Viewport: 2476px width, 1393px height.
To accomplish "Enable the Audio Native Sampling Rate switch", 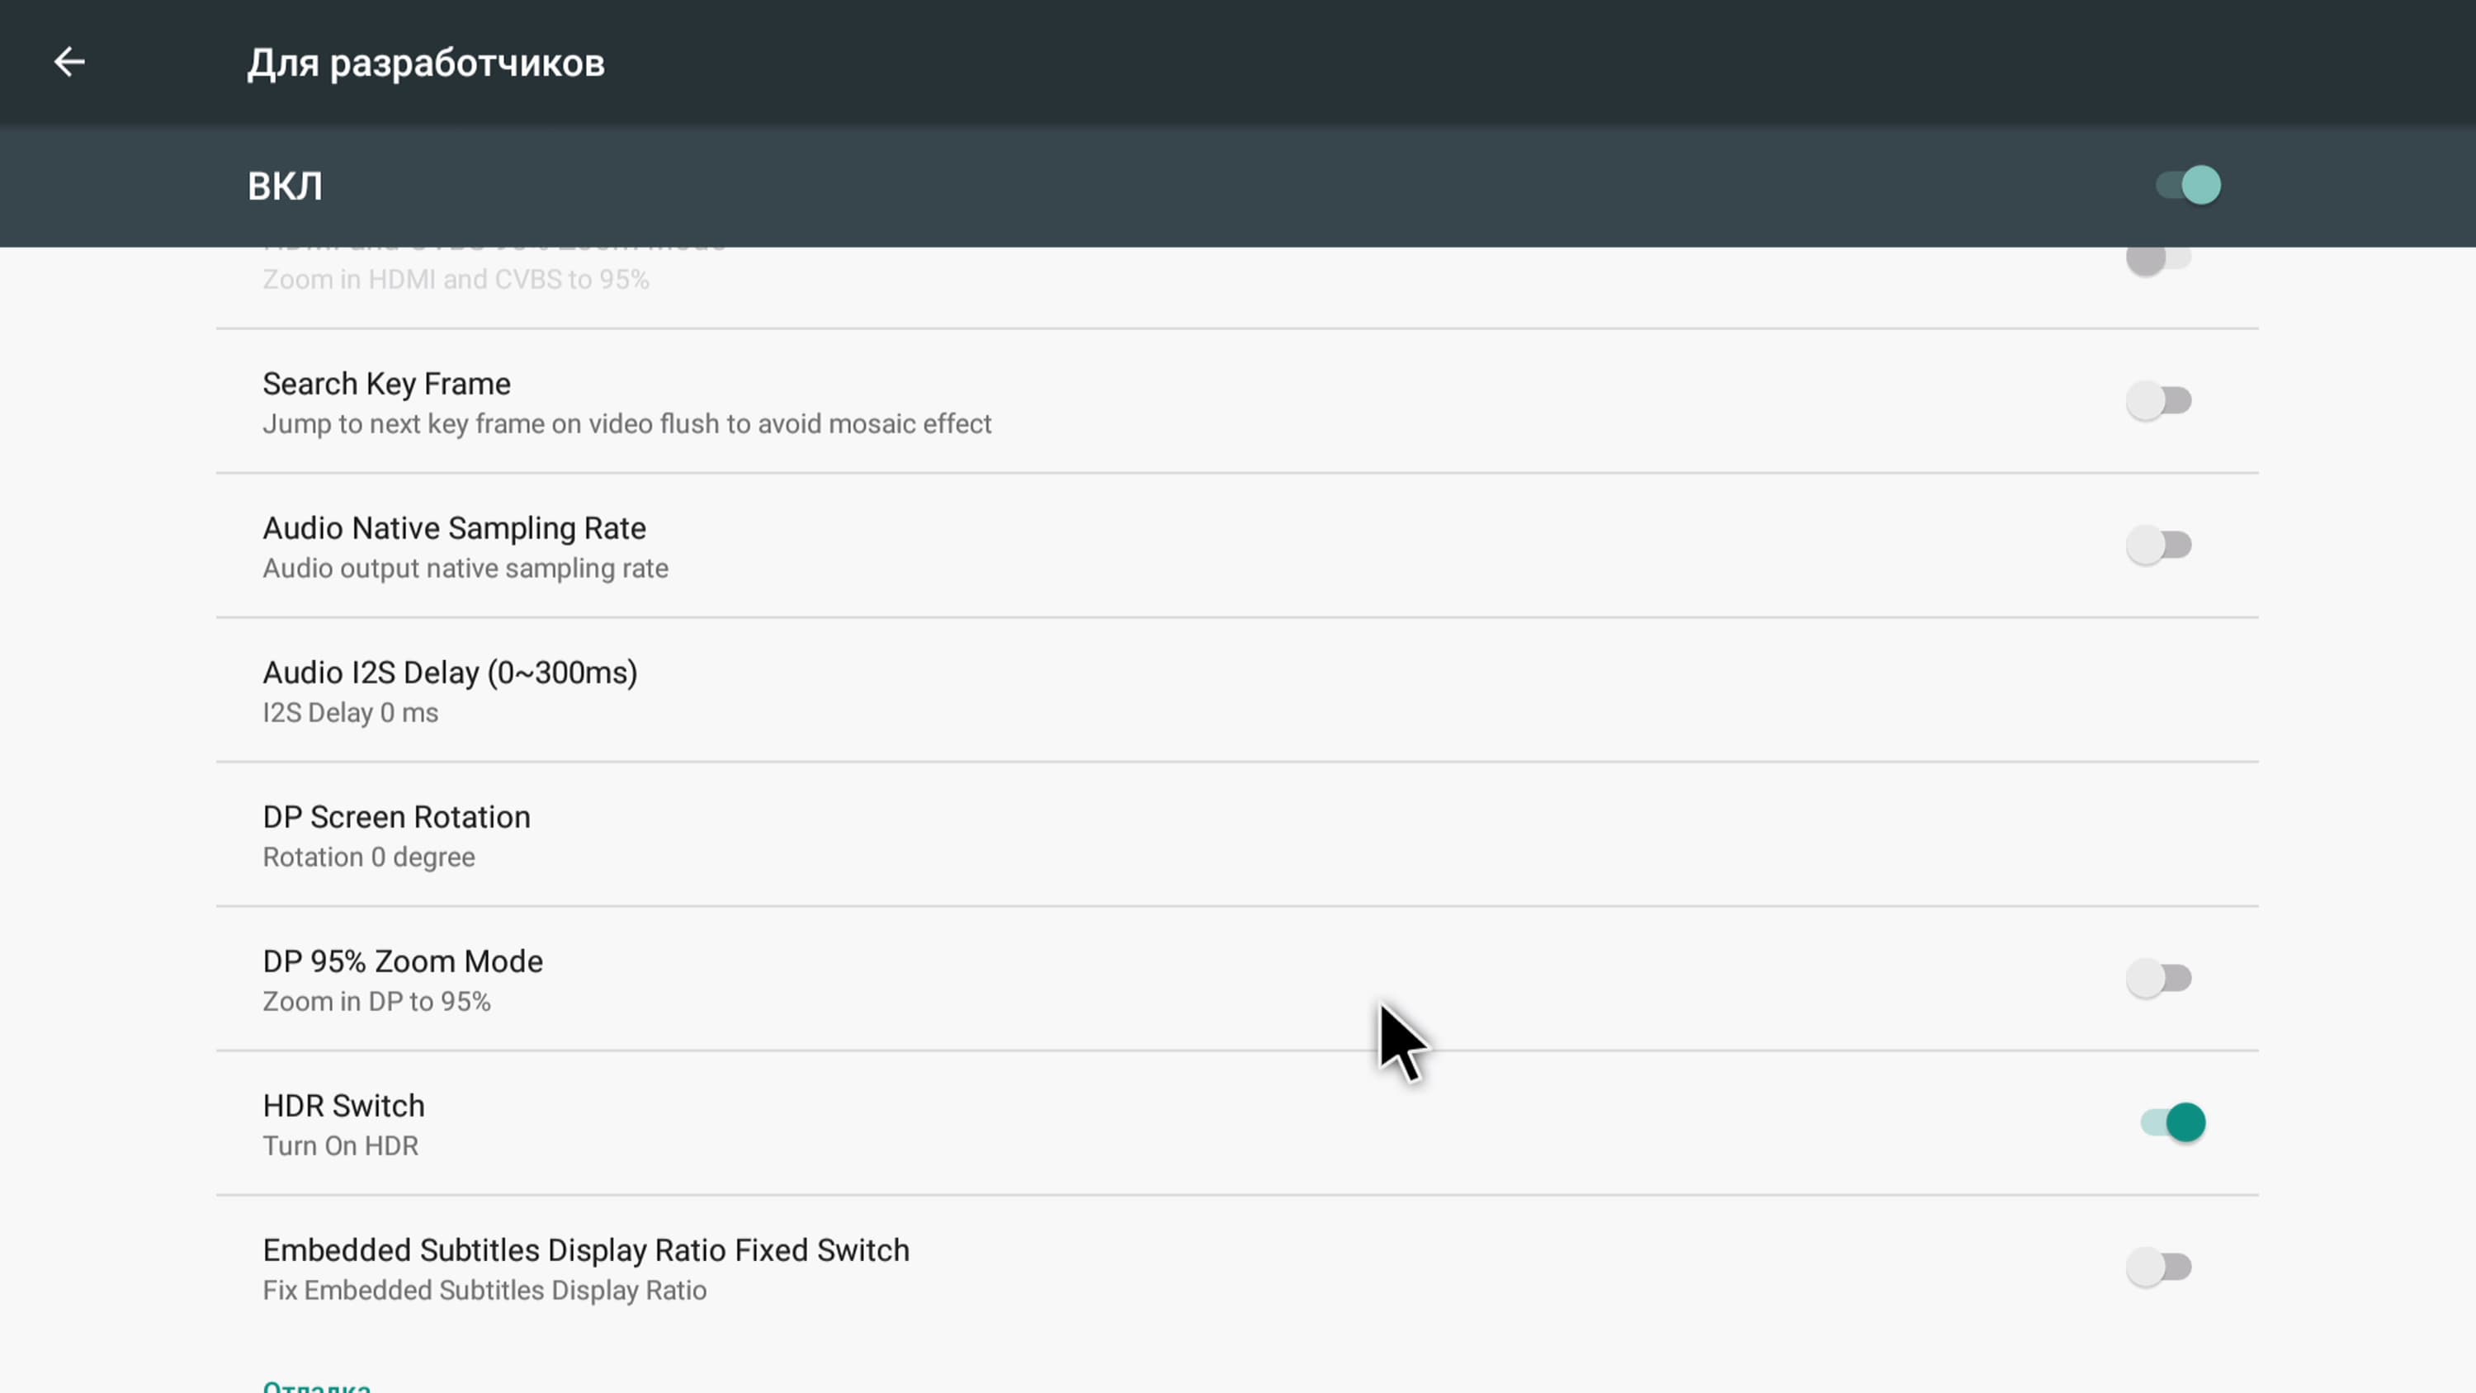I will (x=2158, y=545).
